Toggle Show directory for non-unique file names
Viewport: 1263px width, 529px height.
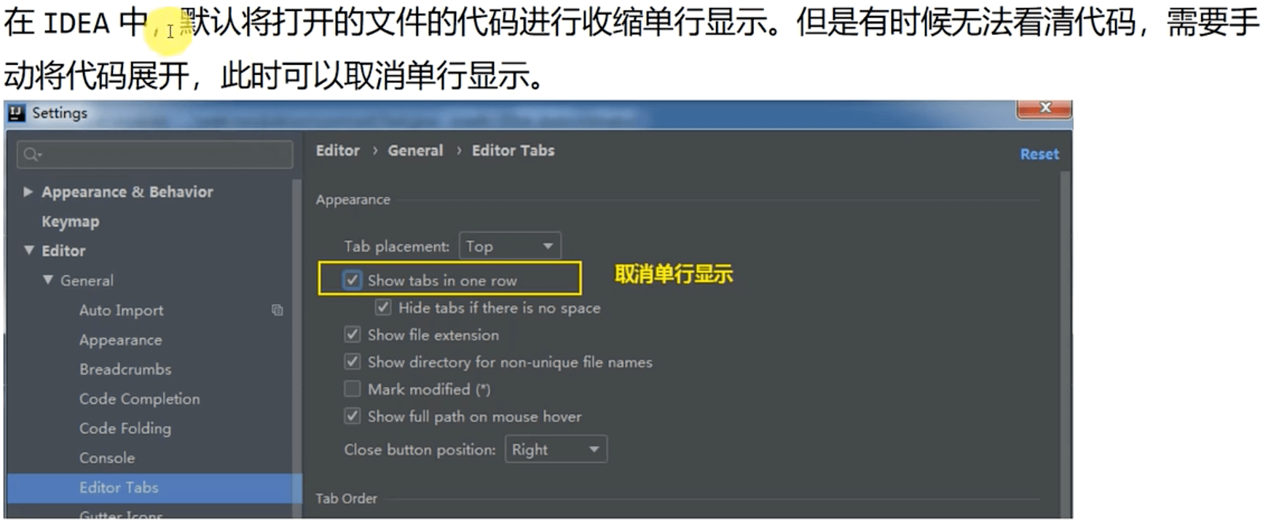353,361
